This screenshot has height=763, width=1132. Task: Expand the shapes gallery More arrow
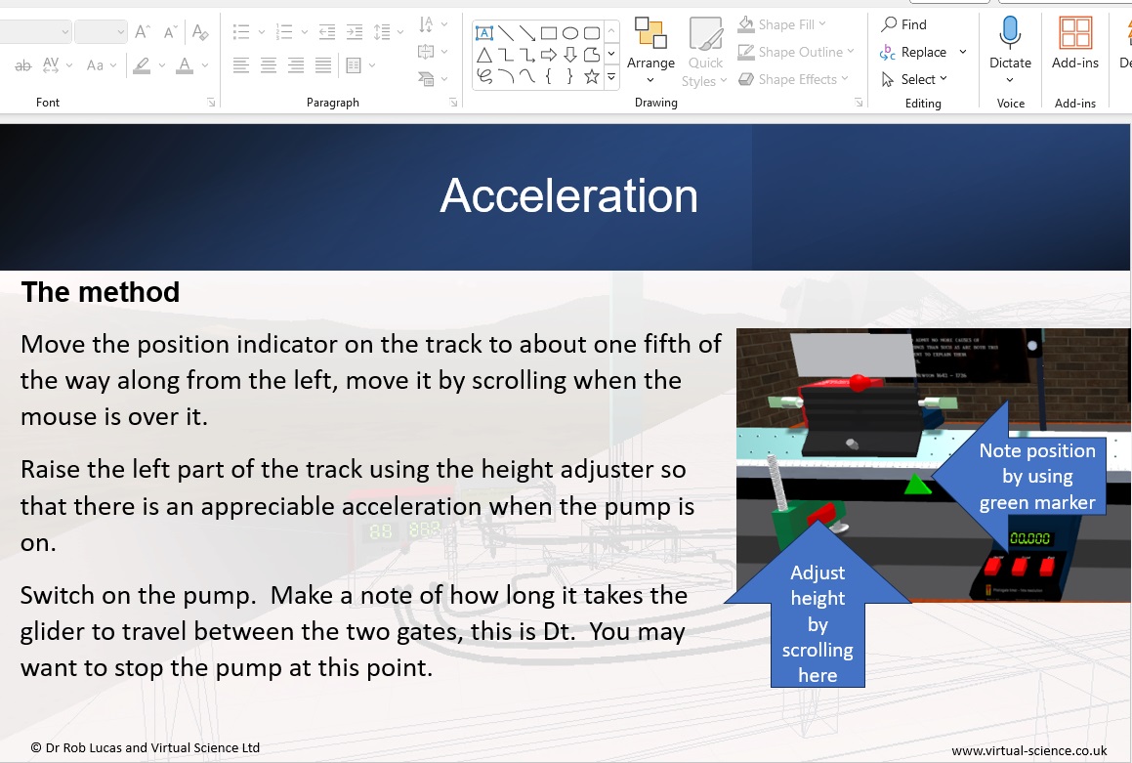coord(611,76)
